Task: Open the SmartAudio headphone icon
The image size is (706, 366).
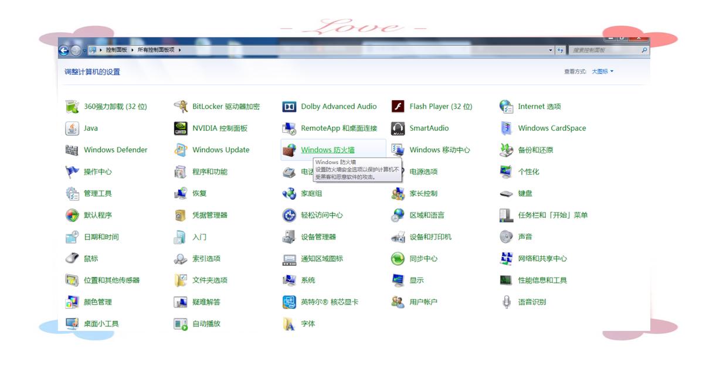Action: point(398,128)
